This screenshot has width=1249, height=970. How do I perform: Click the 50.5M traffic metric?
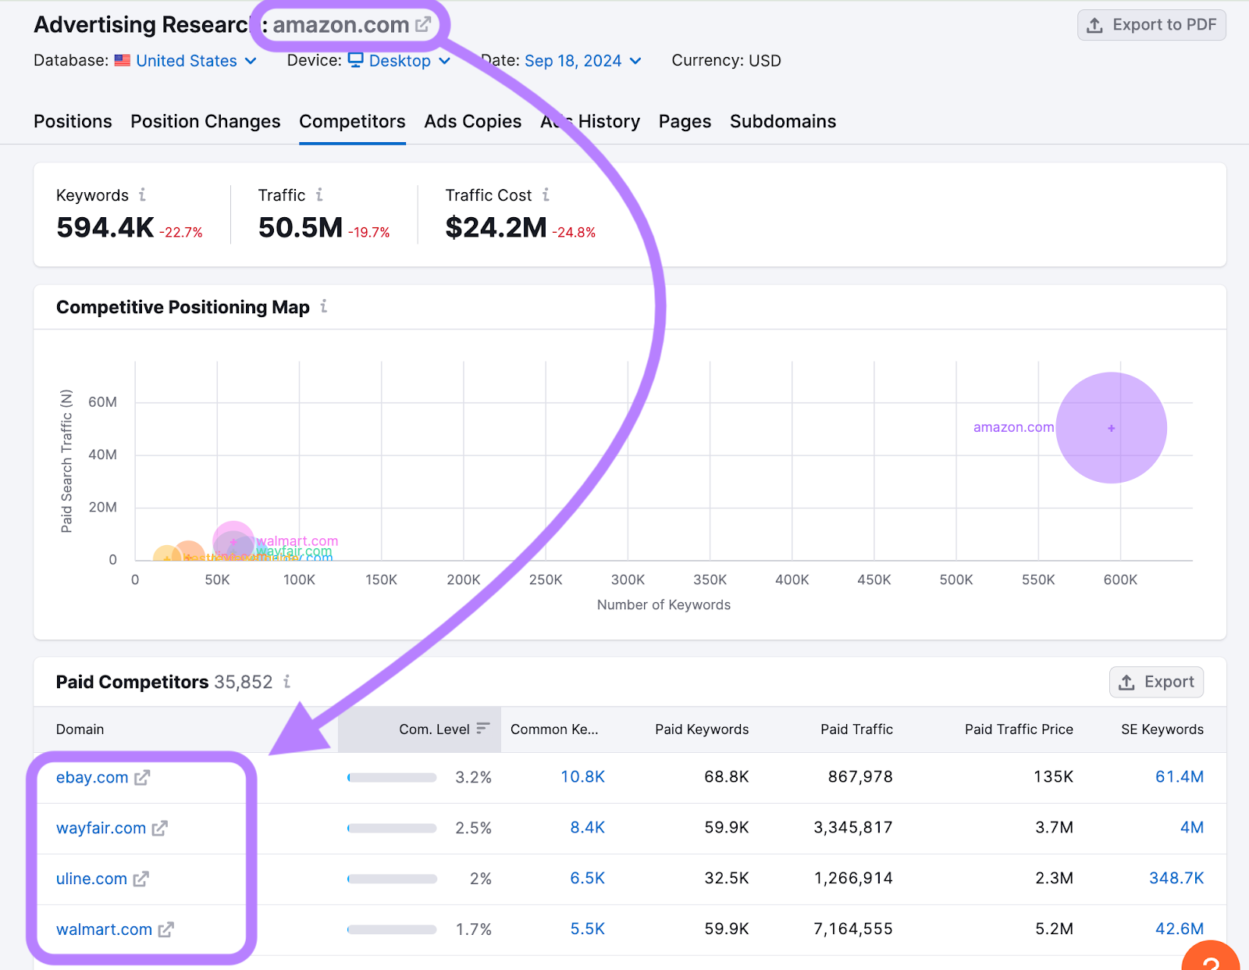click(x=301, y=228)
